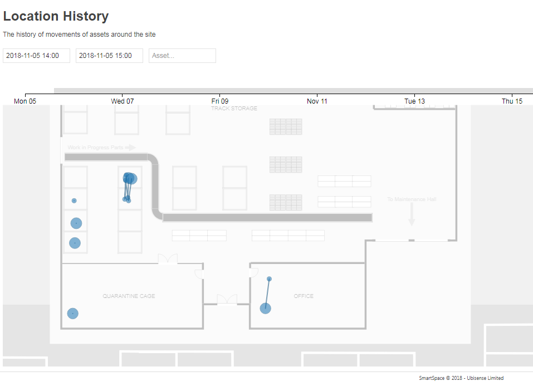
Task: Click the TRACK STORAGE label
Action: point(234,109)
